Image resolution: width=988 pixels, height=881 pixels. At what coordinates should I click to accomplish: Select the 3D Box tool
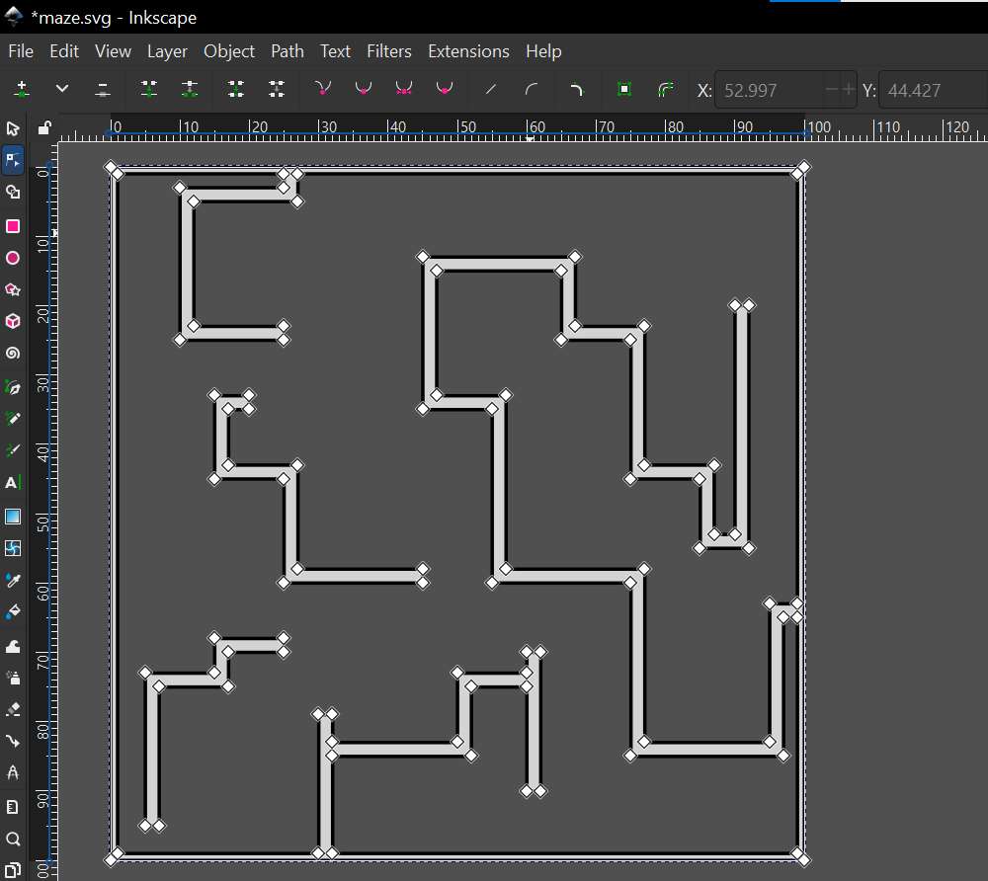[x=13, y=321]
